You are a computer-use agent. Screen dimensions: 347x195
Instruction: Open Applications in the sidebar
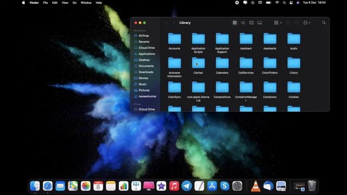[x=145, y=54]
